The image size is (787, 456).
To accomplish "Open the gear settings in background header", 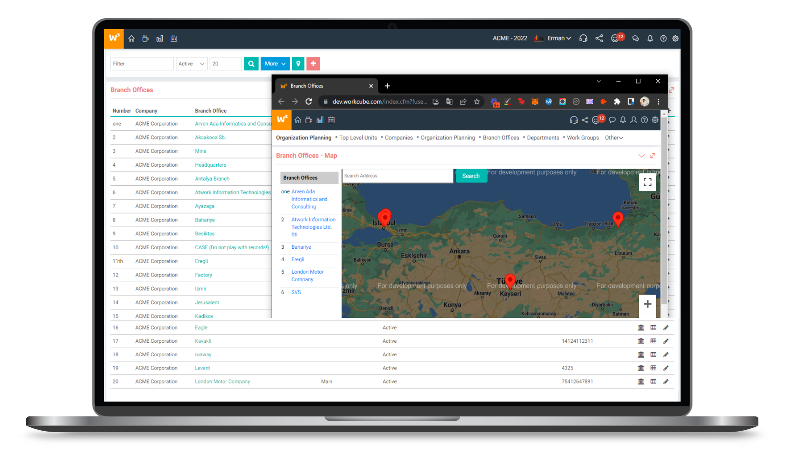I will (675, 38).
